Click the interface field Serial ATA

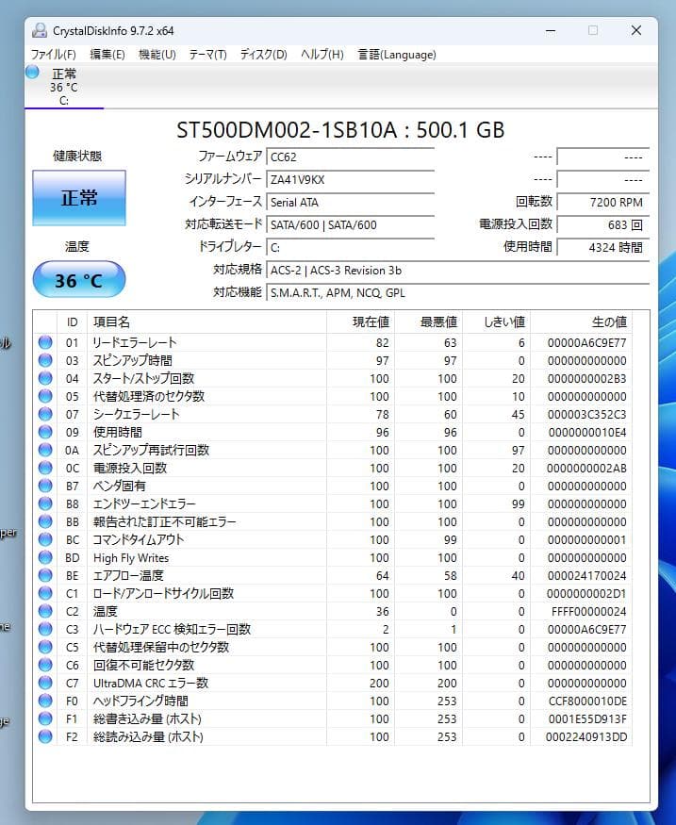351,202
